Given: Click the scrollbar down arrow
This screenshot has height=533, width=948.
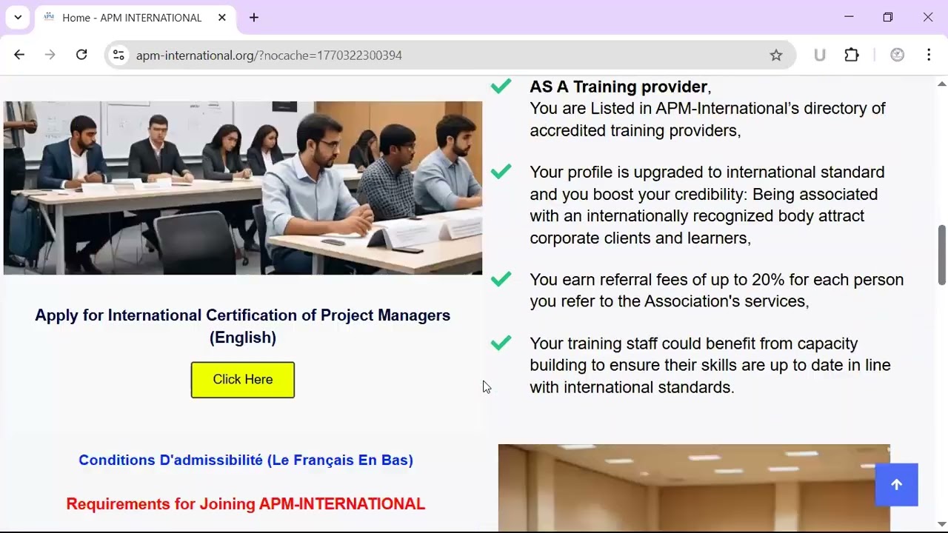Looking at the screenshot, I should click(x=942, y=524).
